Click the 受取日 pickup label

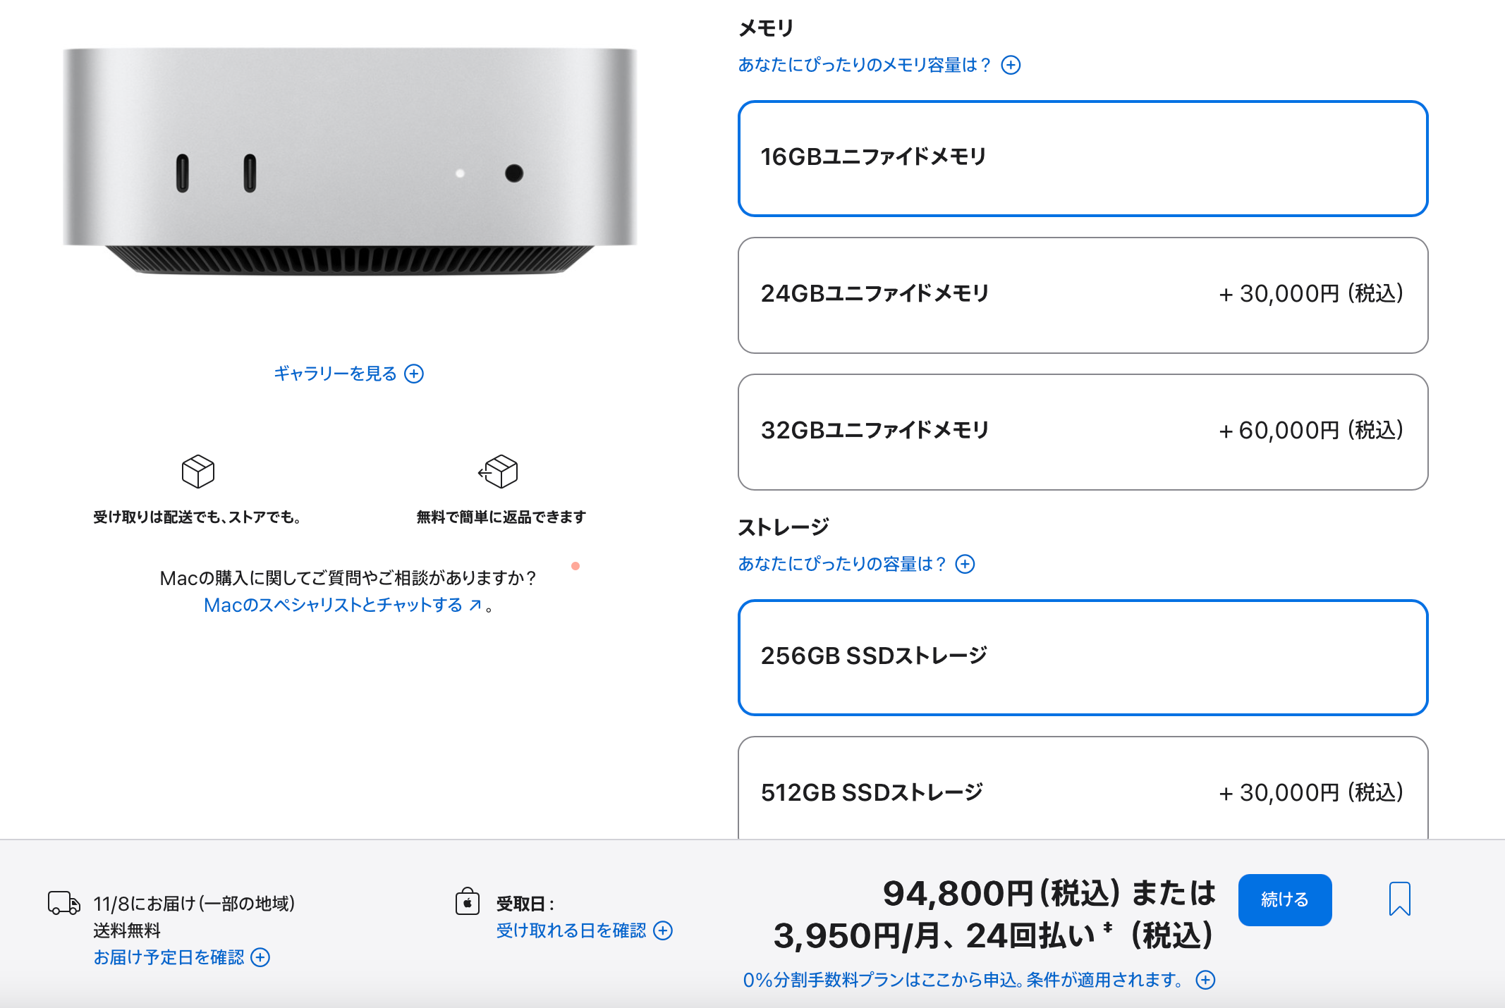coord(525,904)
